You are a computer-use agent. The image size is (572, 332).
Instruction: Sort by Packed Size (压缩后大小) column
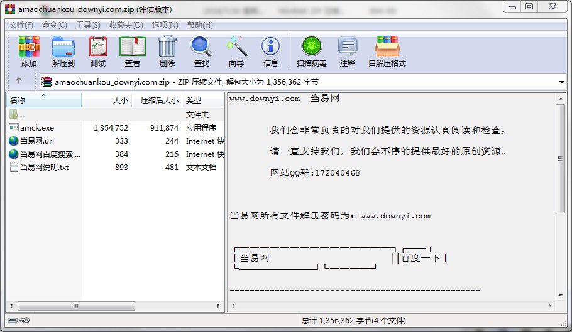[x=157, y=100]
